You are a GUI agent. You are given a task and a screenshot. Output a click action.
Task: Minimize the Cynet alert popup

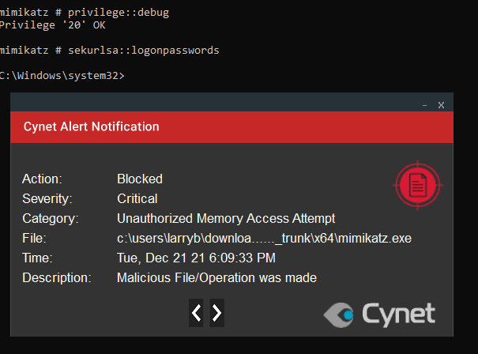click(424, 106)
